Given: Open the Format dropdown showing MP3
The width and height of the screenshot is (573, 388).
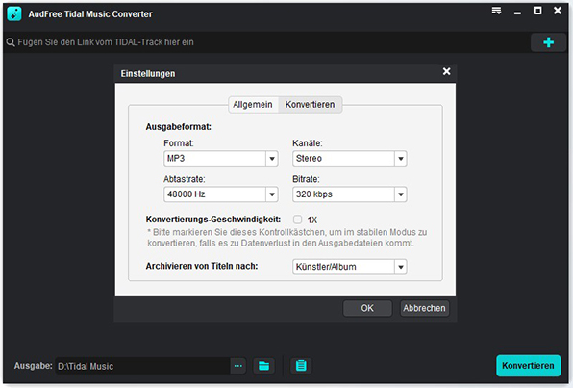Looking at the screenshot, I should pyautogui.click(x=221, y=159).
